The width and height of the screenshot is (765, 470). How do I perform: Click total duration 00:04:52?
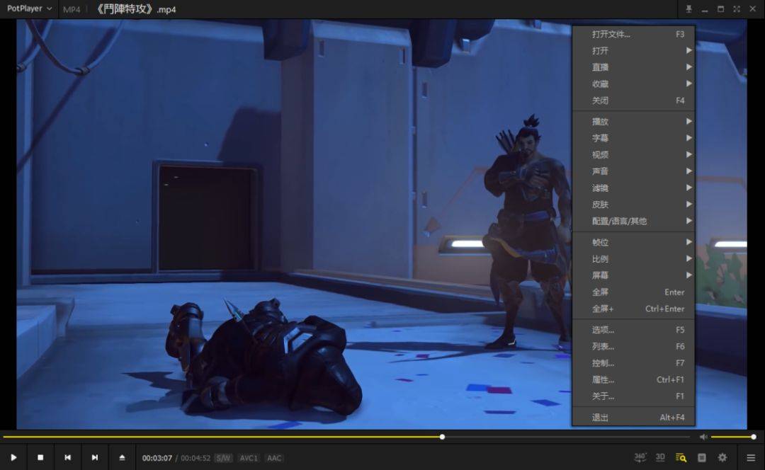coord(195,458)
